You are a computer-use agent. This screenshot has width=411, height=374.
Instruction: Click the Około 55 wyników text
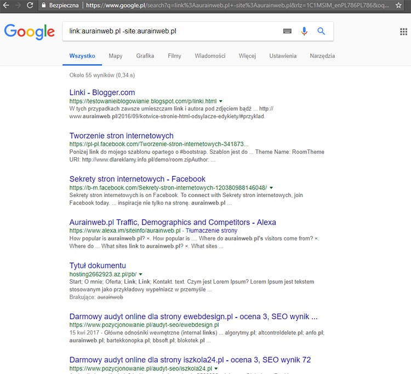click(x=102, y=75)
